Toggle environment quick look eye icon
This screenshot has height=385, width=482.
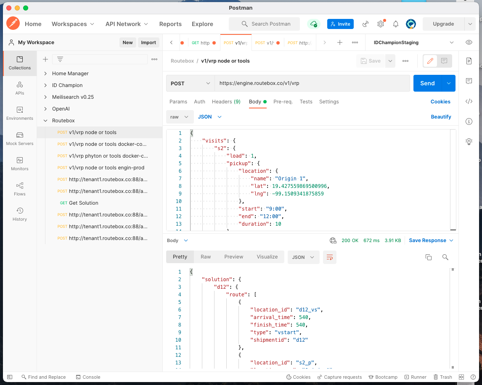[x=469, y=42]
